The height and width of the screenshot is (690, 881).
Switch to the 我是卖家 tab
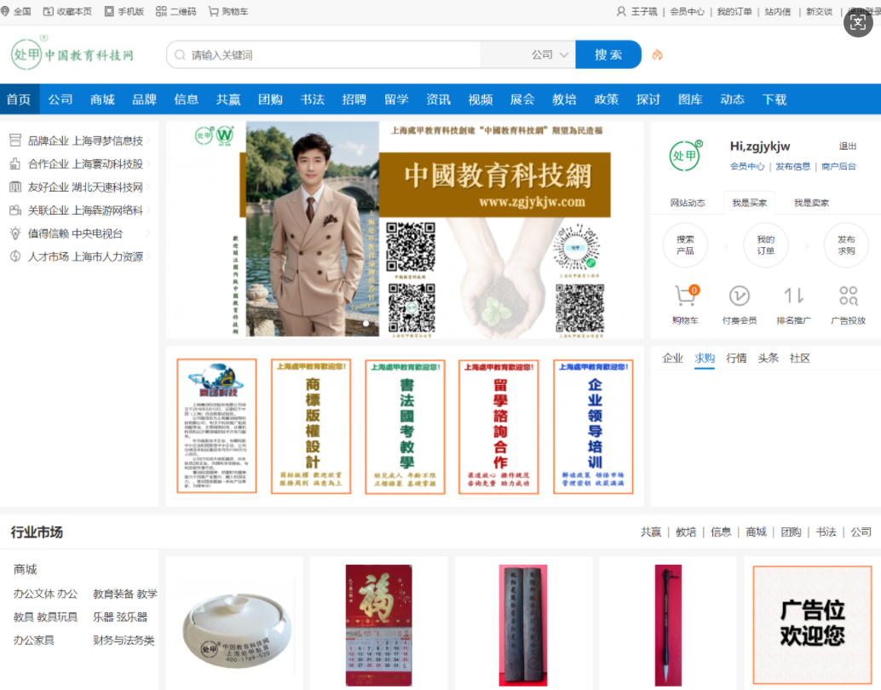pyautogui.click(x=811, y=203)
